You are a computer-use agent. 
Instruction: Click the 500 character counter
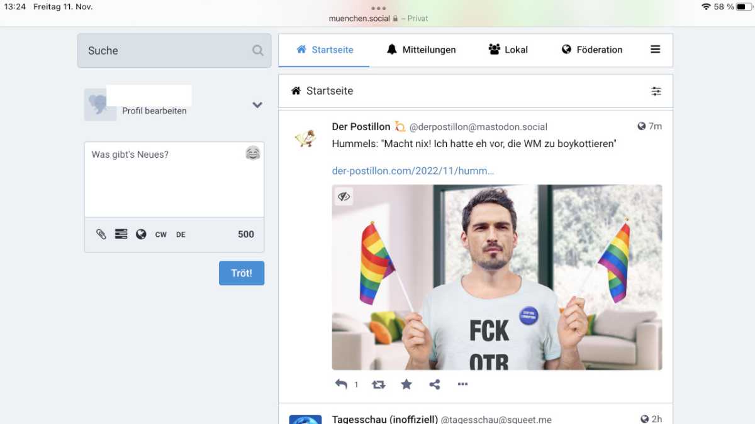click(246, 234)
